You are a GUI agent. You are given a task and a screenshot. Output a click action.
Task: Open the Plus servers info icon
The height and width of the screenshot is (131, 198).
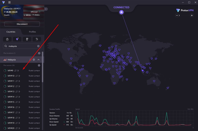(x=39, y=65)
